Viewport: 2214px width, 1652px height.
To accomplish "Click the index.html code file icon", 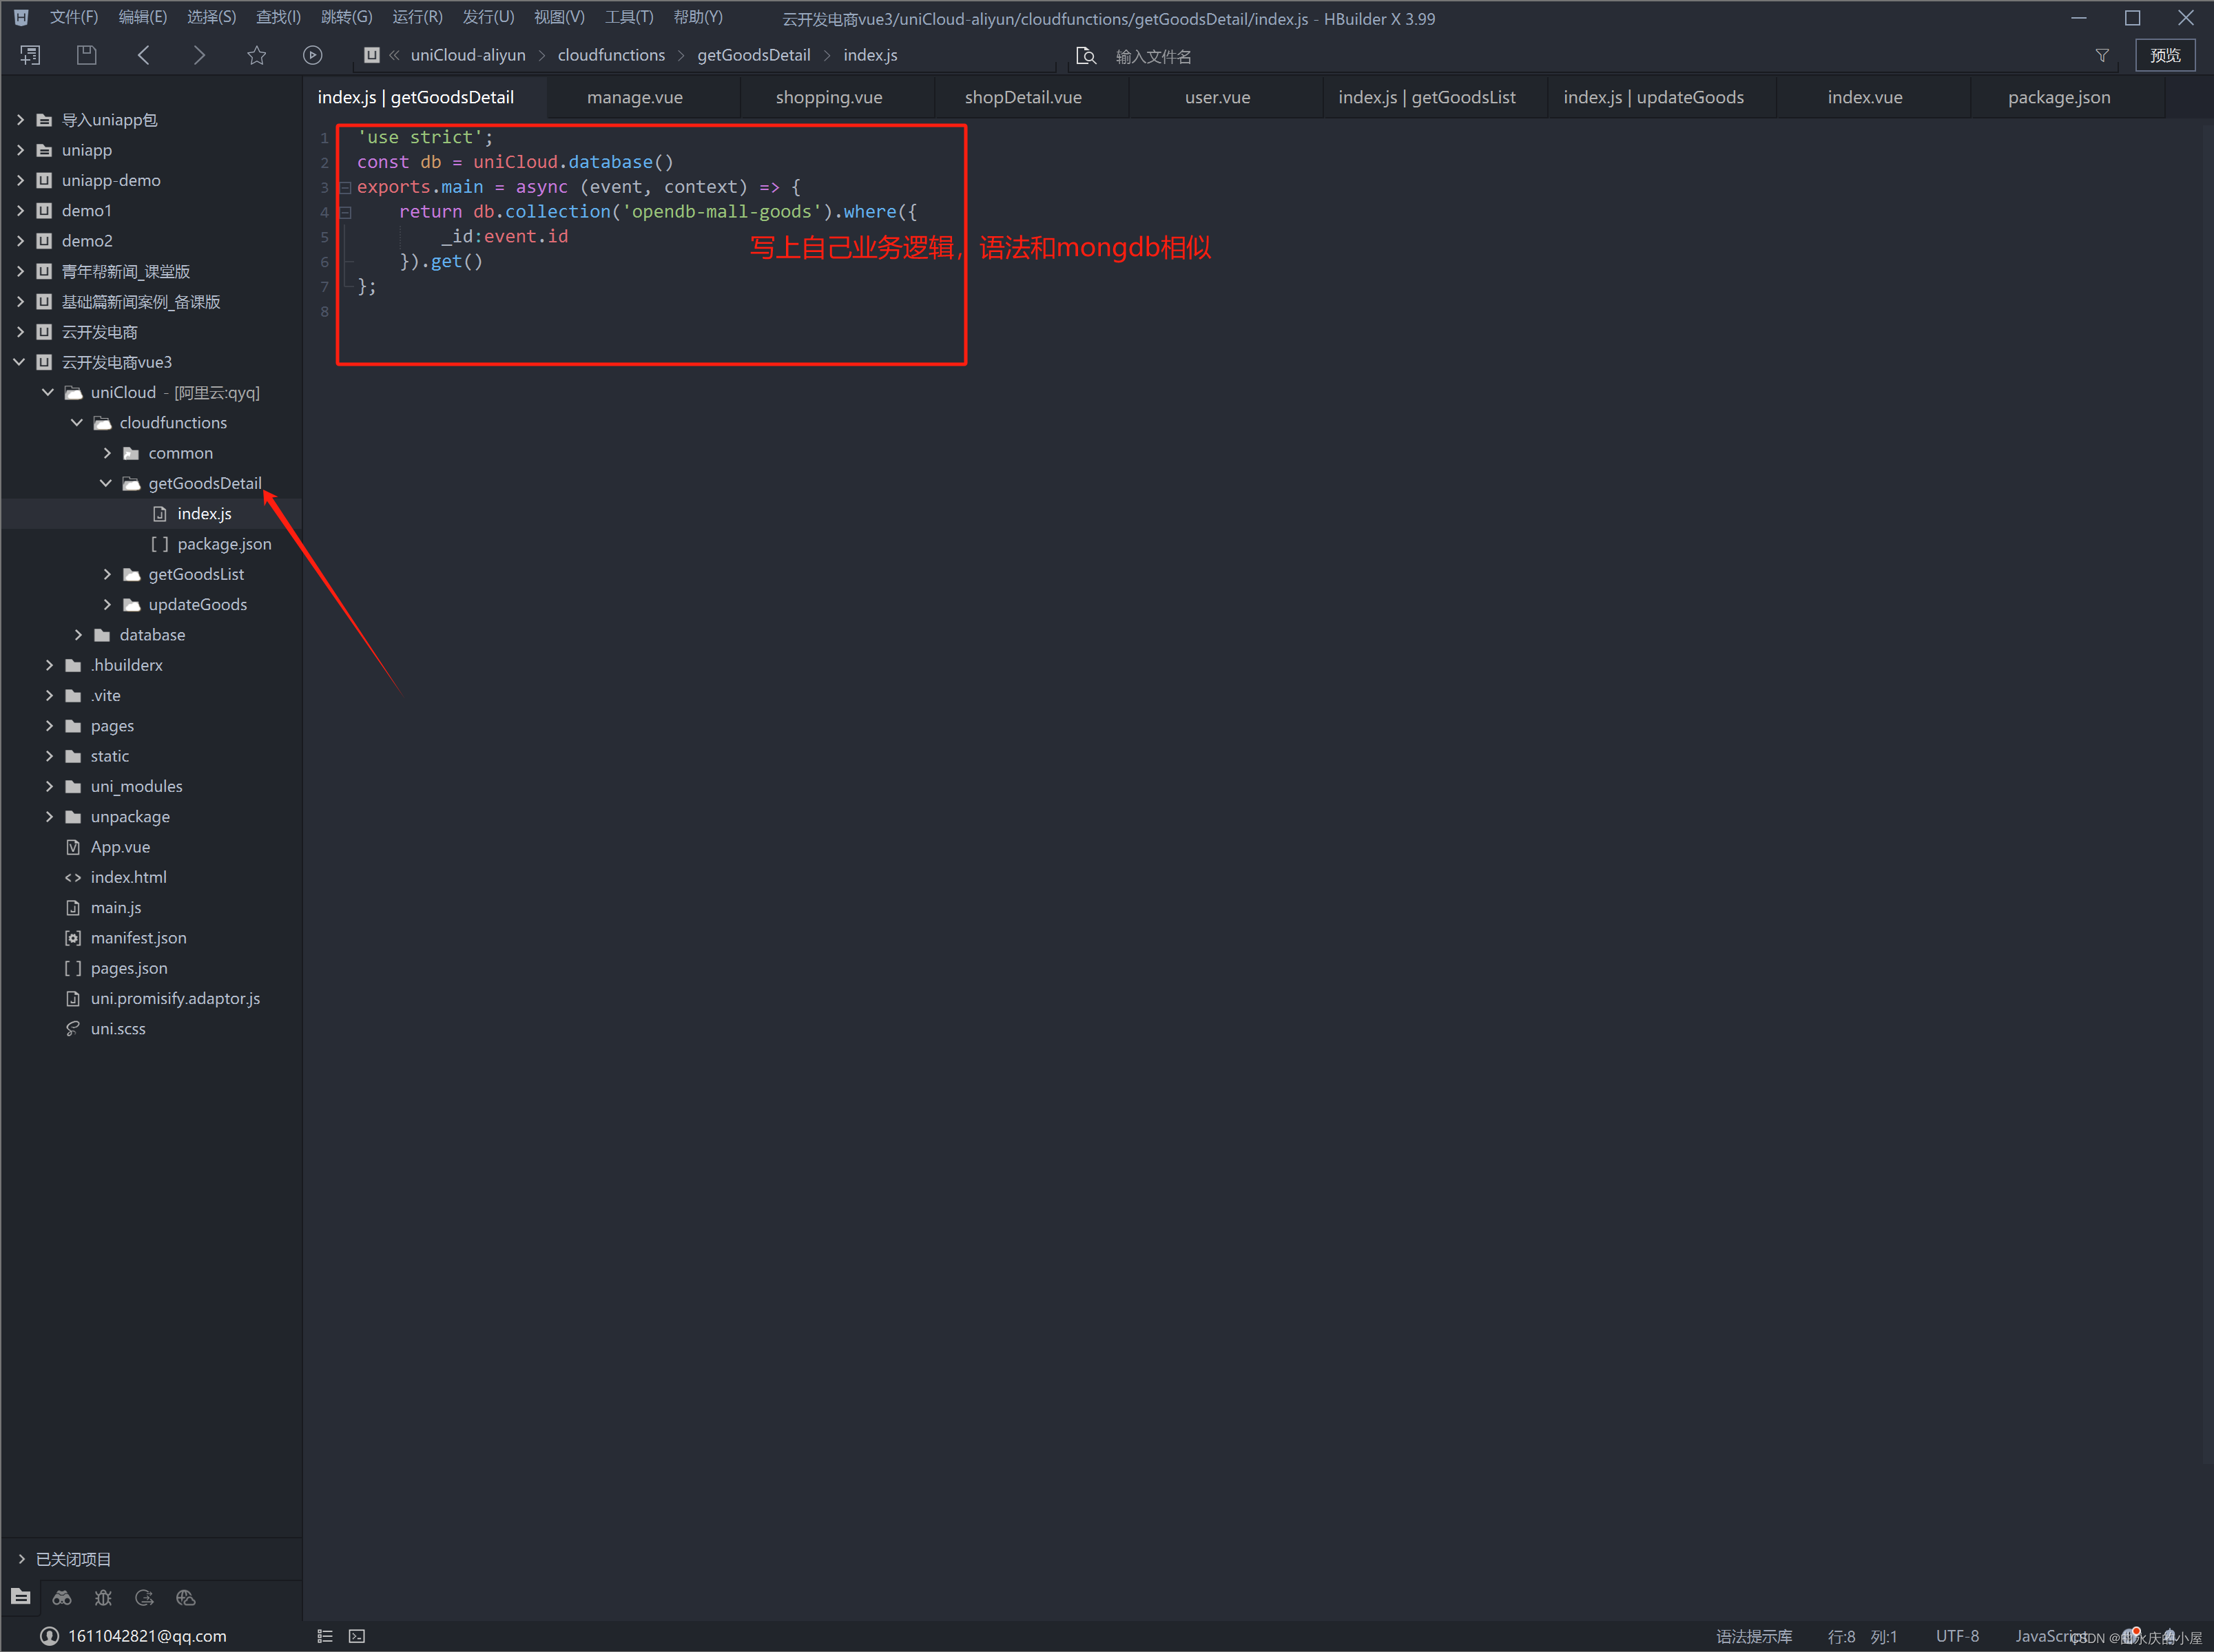I will [72, 877].
